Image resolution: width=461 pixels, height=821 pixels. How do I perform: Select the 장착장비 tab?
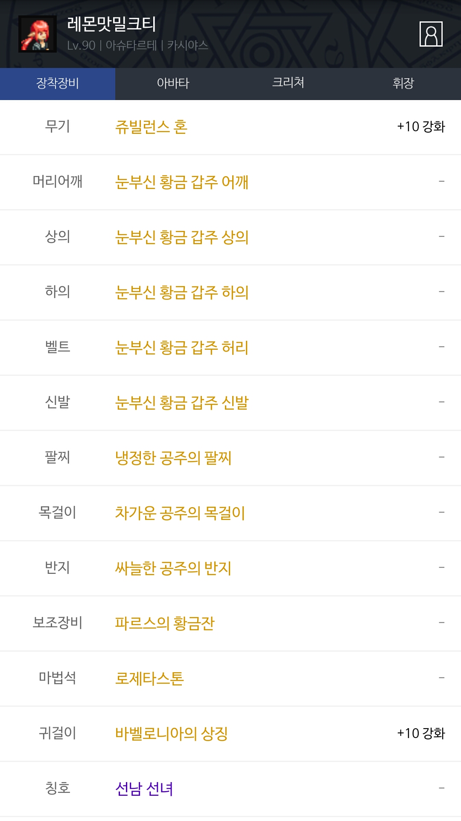pos(58,83)
